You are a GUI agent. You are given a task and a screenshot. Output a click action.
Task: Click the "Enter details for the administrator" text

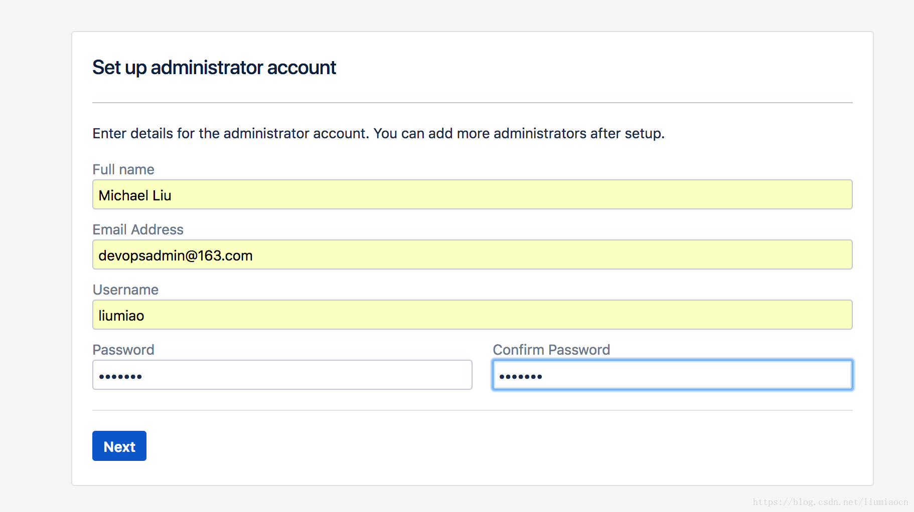(201, 133)
